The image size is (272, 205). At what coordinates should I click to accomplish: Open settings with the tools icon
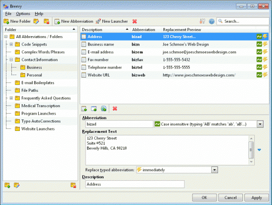coord(202,21)
